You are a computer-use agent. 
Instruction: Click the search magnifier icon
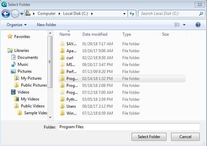201,14
